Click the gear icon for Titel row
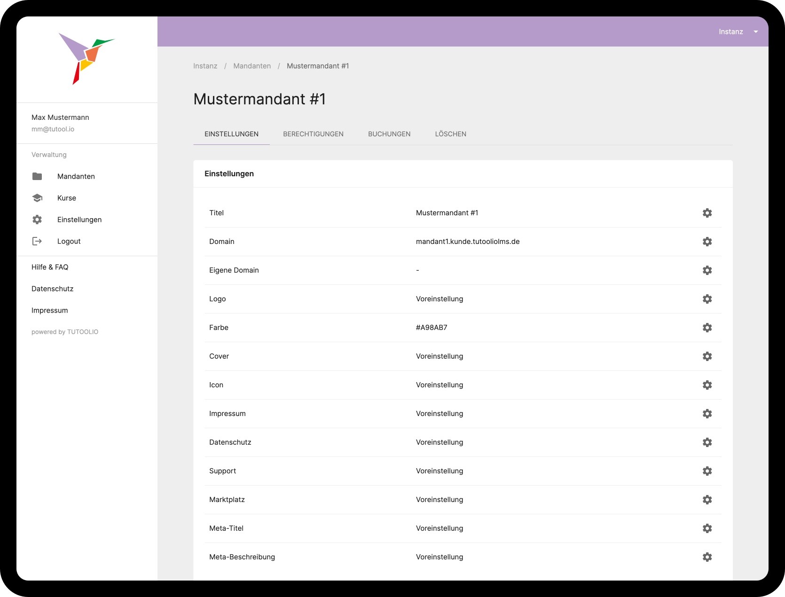Viewport: 785px width, 597px height. click(707, 213)
